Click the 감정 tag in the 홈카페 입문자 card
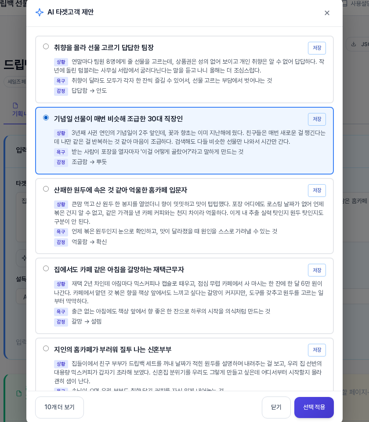The height and width of the screenshot is (422, 369). [x=61, y=242]
